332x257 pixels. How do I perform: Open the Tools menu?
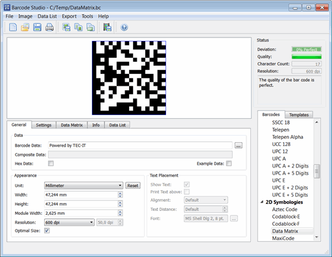(x=88, y=16)
